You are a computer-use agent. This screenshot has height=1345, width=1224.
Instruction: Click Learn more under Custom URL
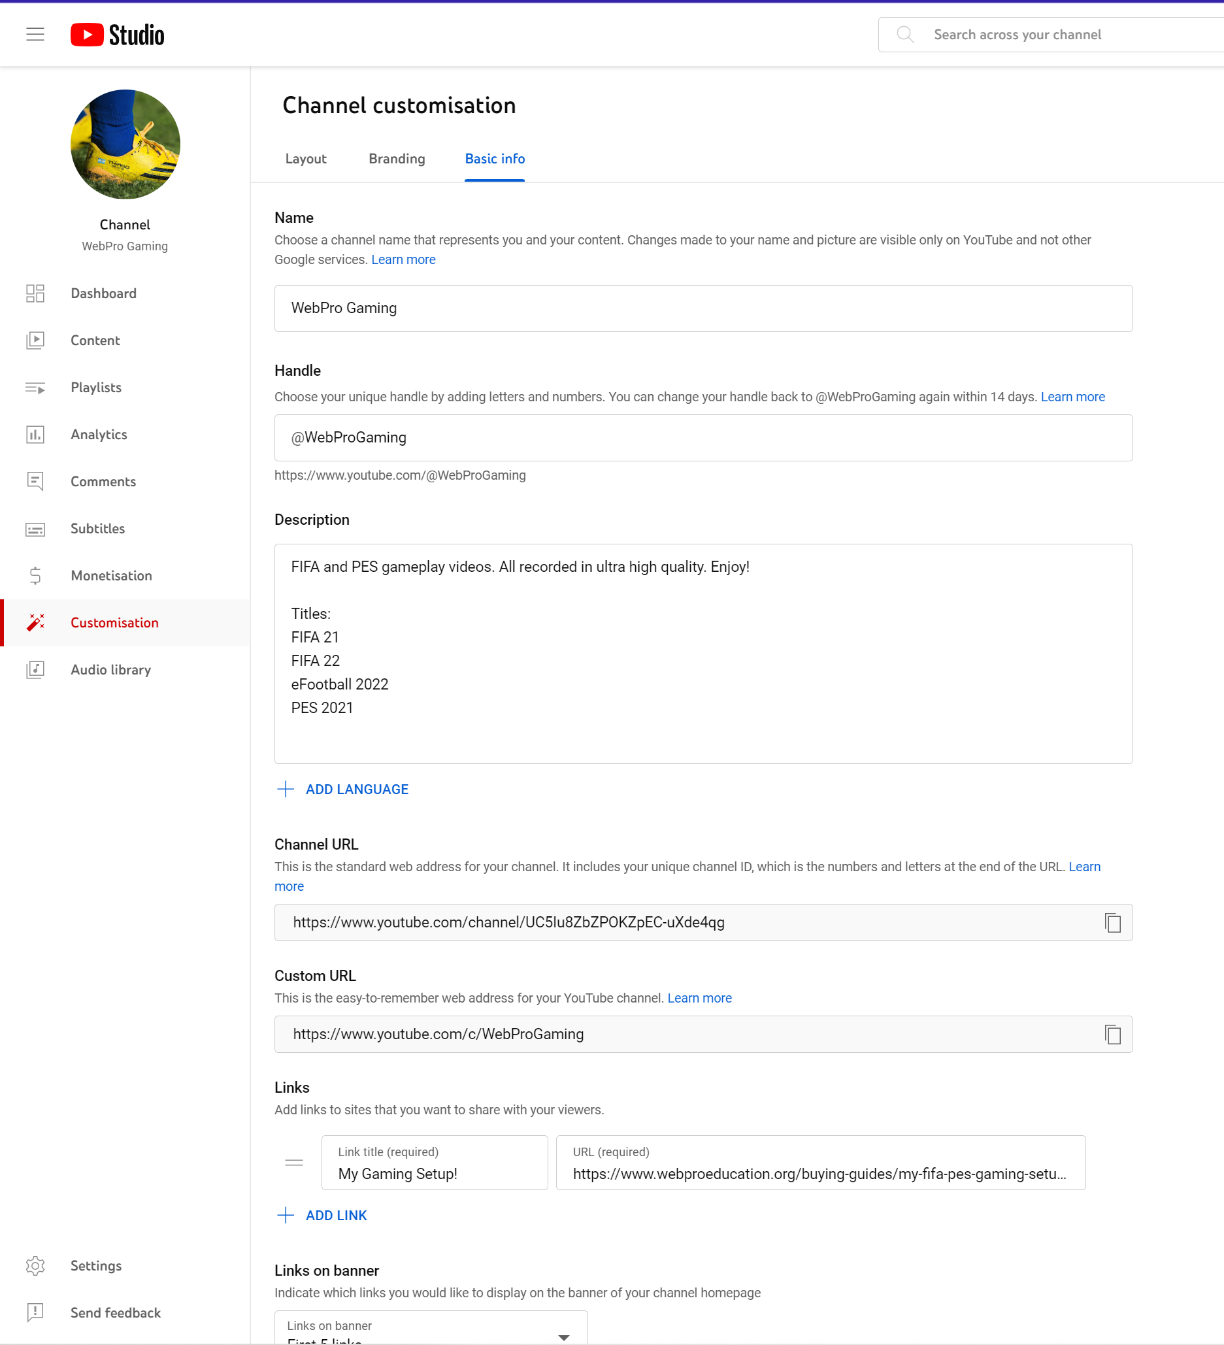coord(699,998)
